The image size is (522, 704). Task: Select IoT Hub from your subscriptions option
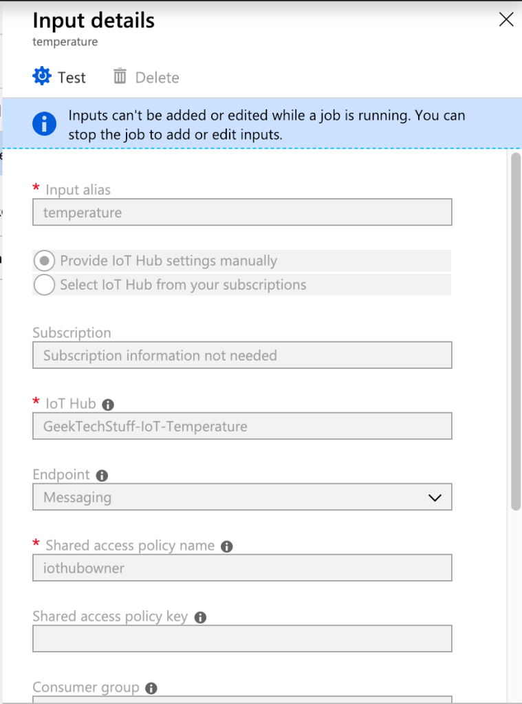coord(43,284)
